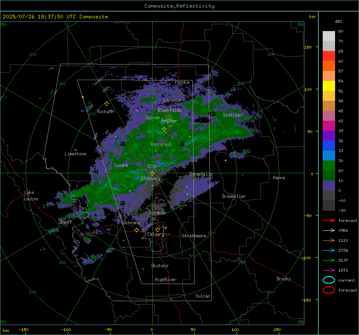Click the 09EA legend label text
Screen dimensions: 359x335
coord(343,231)
